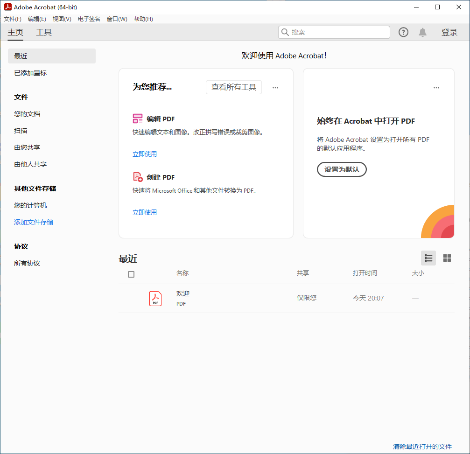
Task: Check the select-all checkbox above recent files
Action: click(x=131, y=274)
